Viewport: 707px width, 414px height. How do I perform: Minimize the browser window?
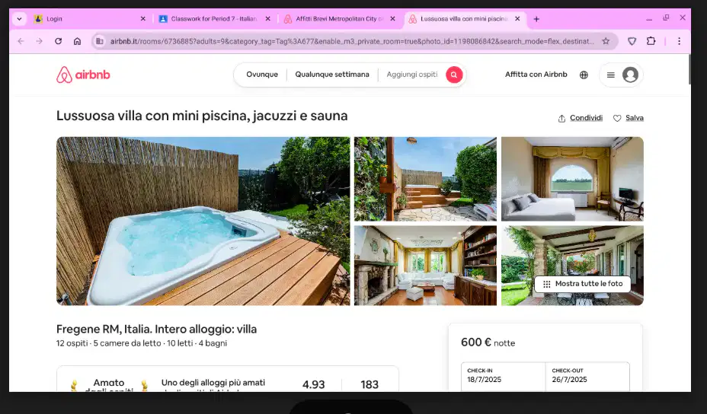click(x=649, y=18)
